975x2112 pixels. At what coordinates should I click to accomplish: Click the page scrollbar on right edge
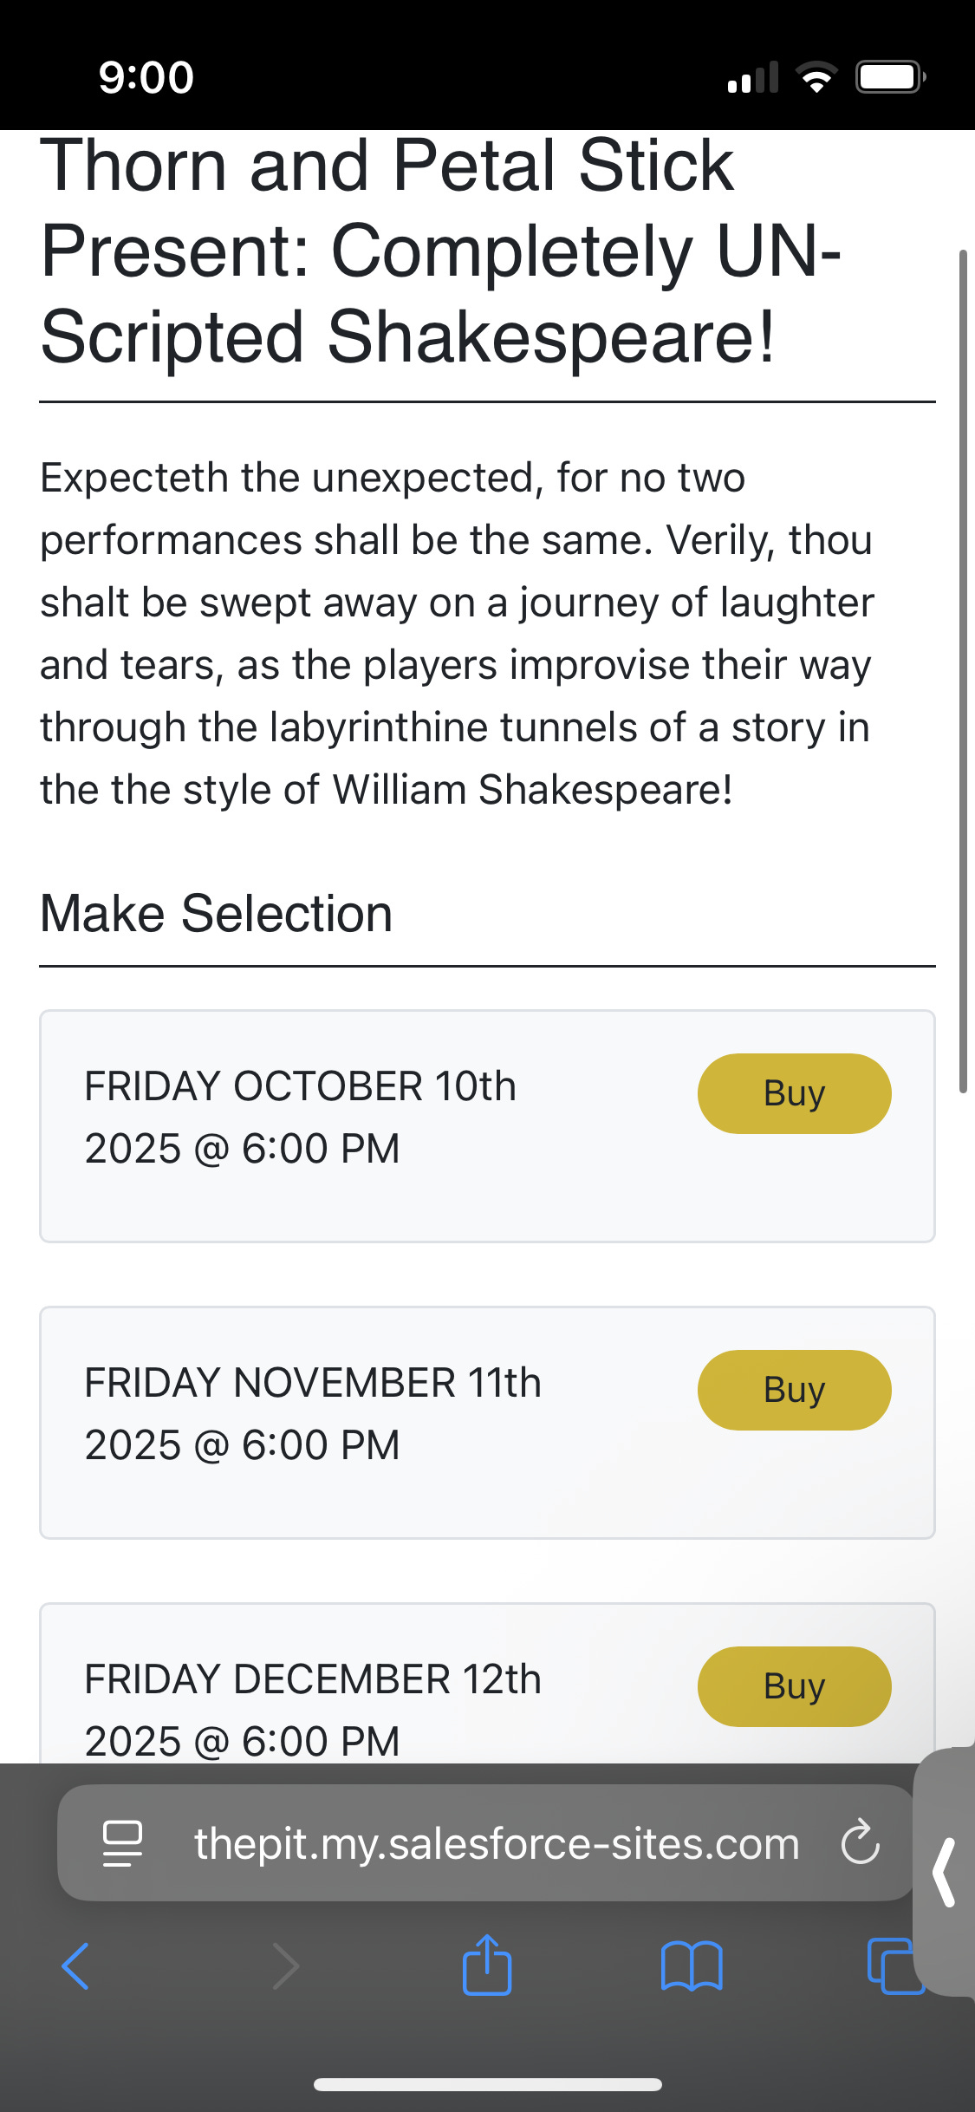[x=962, y=672]
